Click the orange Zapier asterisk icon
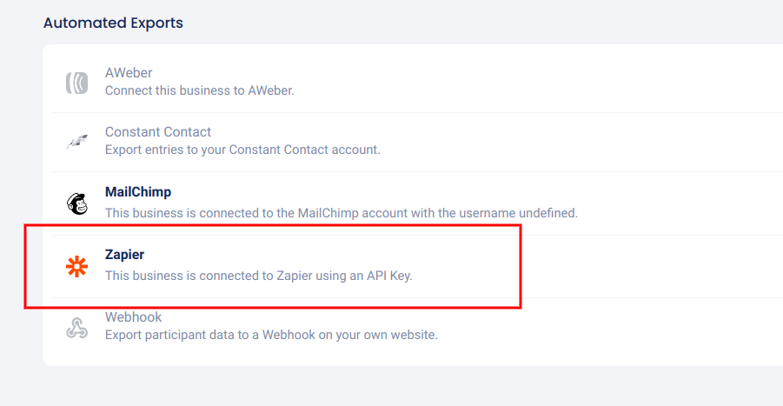This screenshot has width=783, height=406. tap(77, 267)
